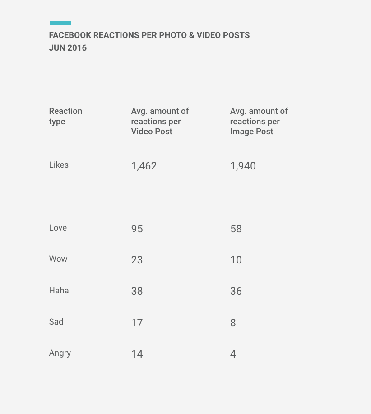
Task: Select the 95 Love video value
Action: tap(137, 229)
